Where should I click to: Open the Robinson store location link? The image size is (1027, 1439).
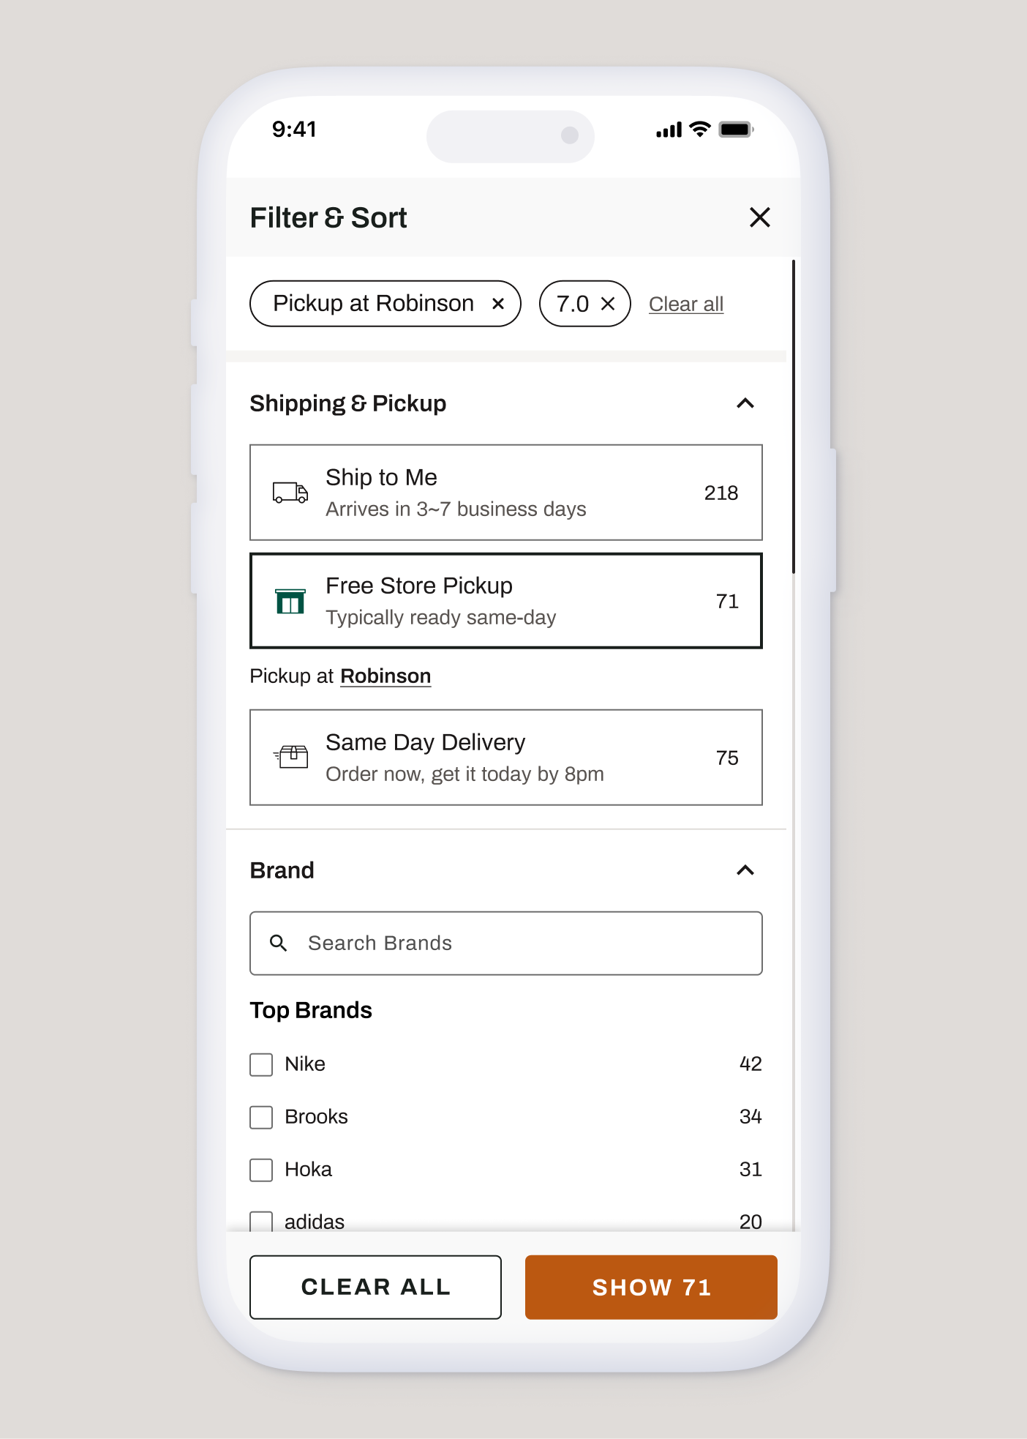(x=385, y=676)
